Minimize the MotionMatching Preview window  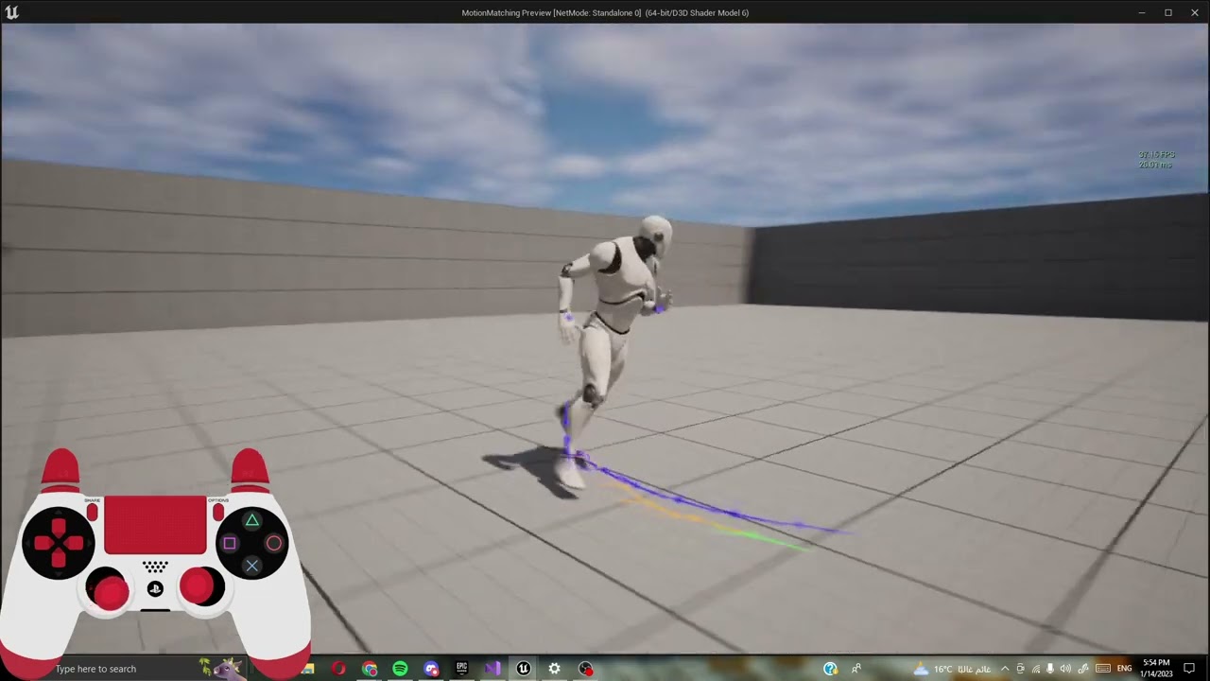tap(1142, 12)
